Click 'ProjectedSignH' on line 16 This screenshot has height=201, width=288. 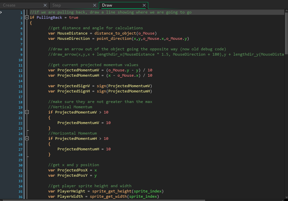coord(74,91)
